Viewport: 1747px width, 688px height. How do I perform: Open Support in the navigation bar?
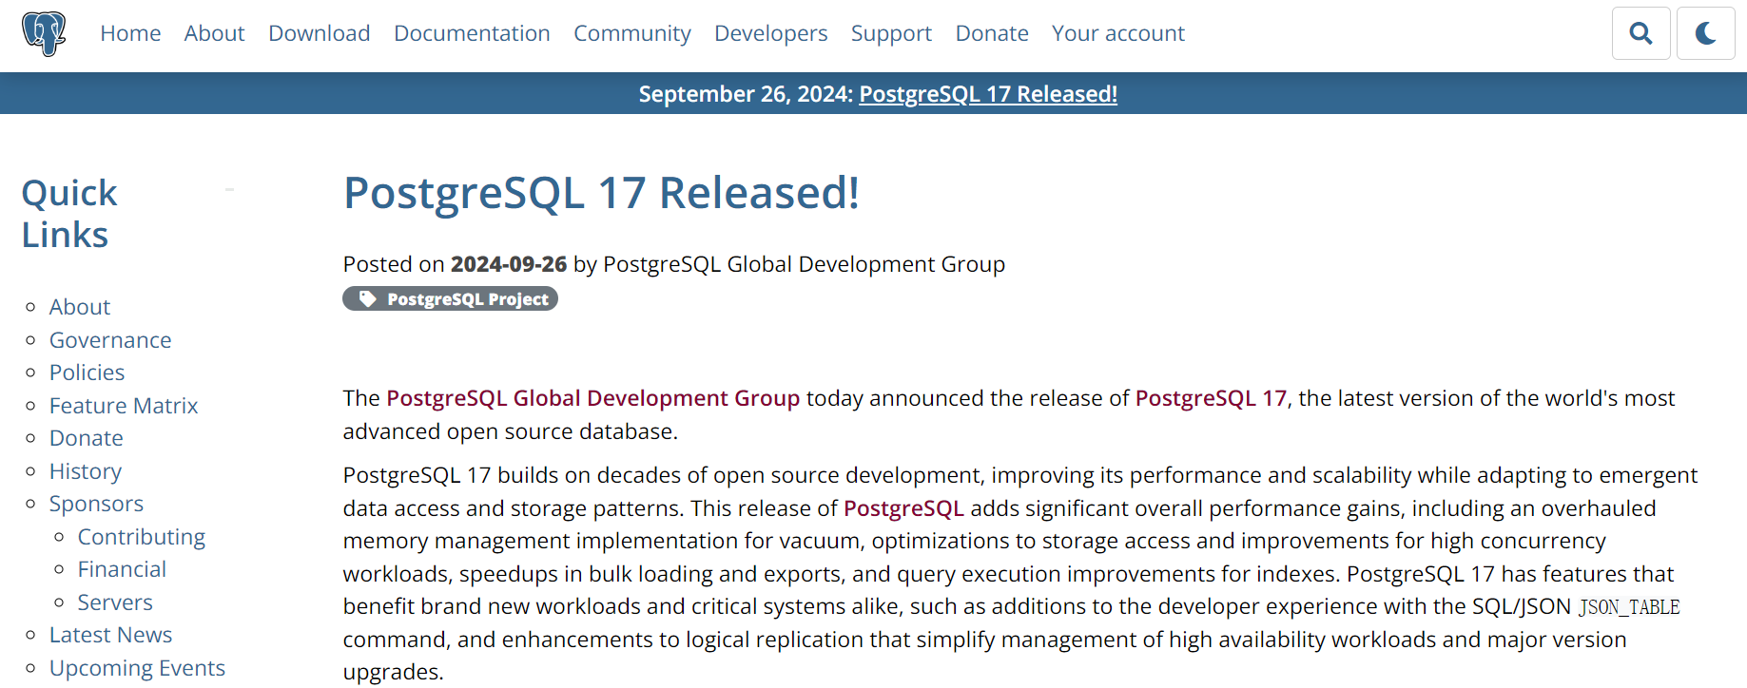891,33
